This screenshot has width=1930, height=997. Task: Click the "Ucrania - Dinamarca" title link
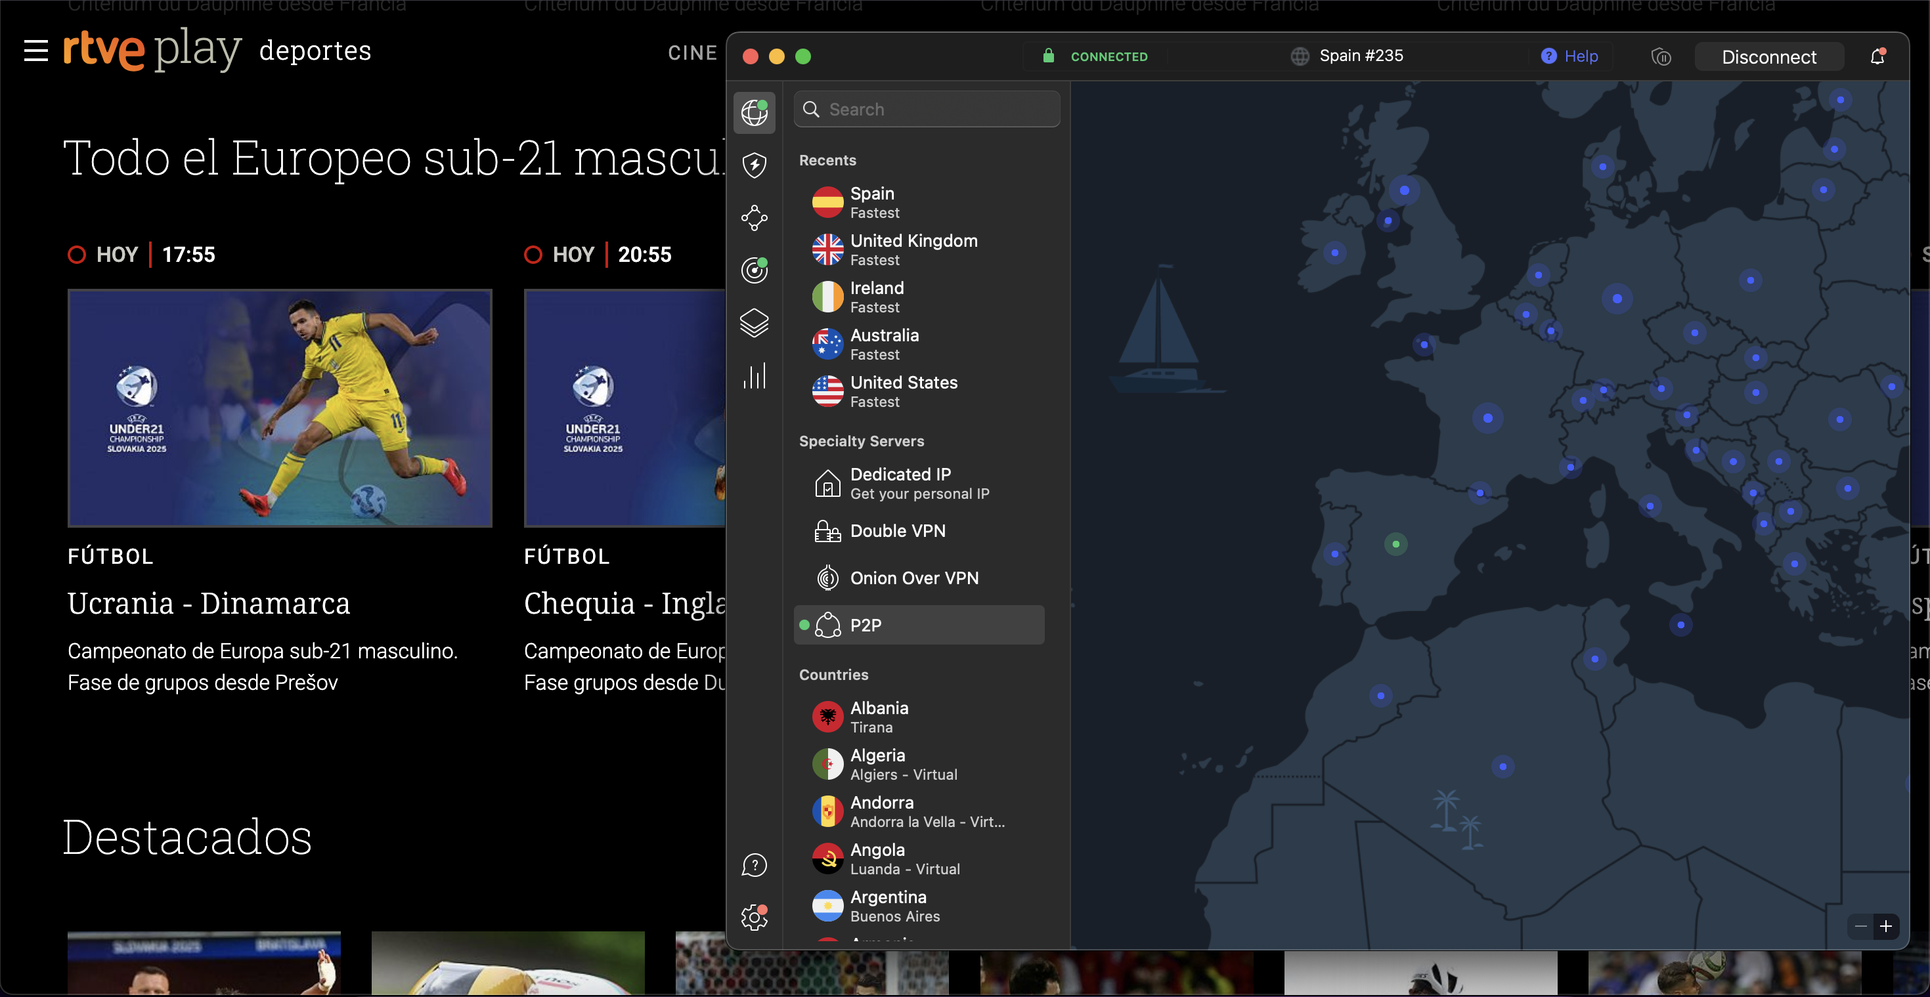[208, 603]
